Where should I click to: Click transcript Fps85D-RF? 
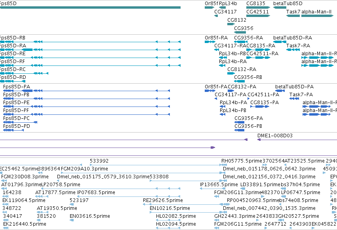tap(90, 65)
